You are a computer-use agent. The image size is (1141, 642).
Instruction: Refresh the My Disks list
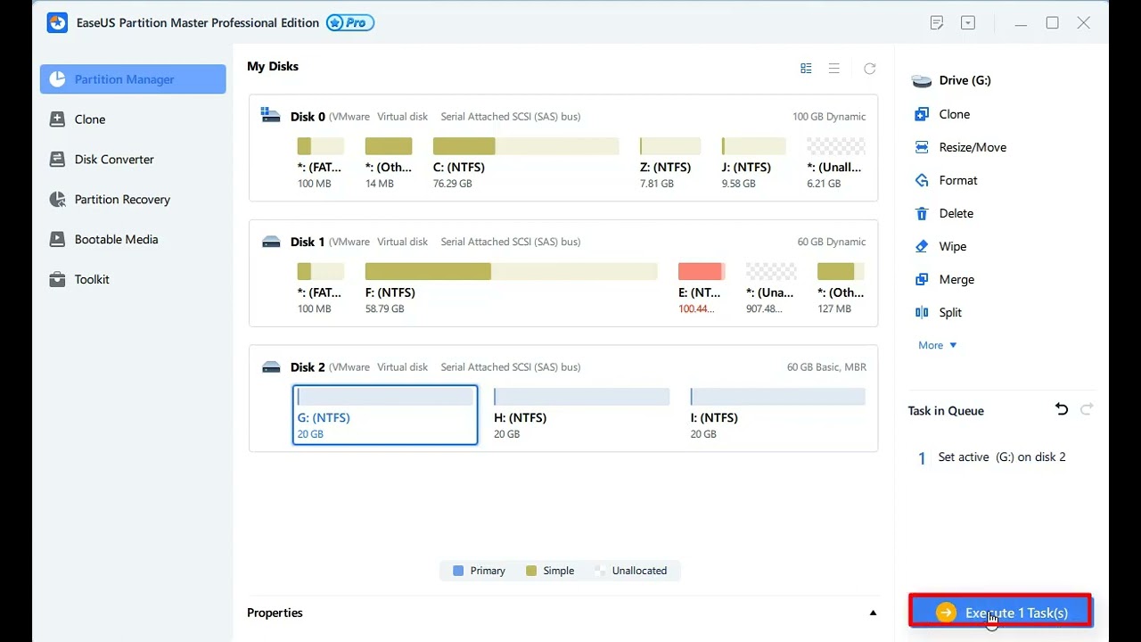[869, 69]
